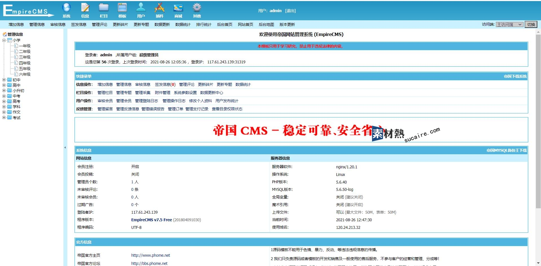Click the 四年级 page icon
Viewport: 541px width, 266px height.
coord(16,63)
